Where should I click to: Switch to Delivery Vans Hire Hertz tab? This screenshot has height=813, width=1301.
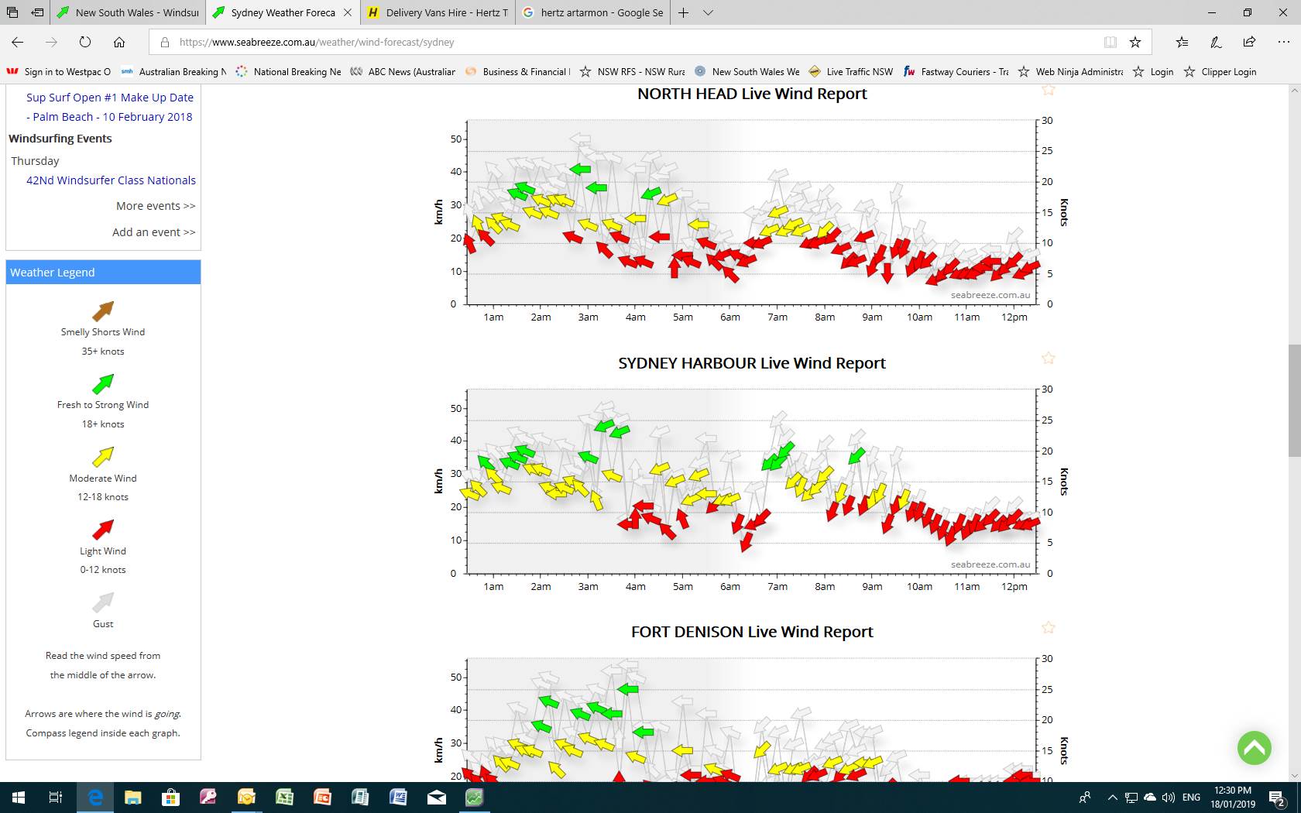[438, 12]
